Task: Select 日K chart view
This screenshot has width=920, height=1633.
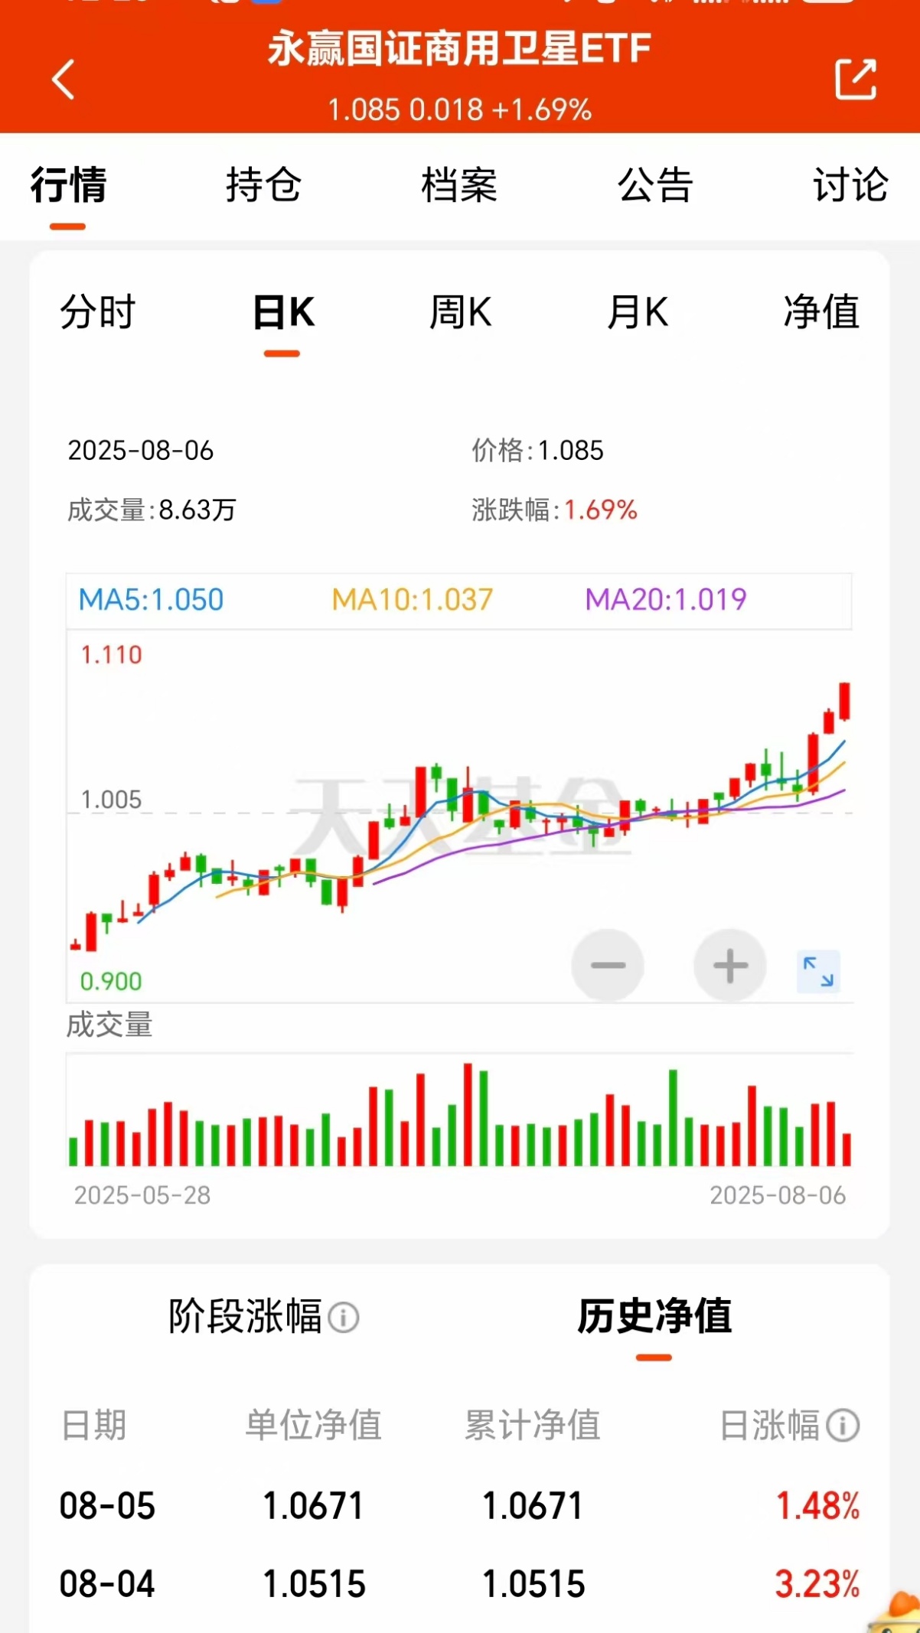Action: (x=283, y=312)
